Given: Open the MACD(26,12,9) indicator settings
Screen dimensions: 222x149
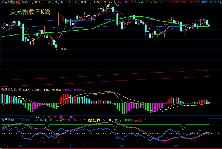Looking at the screenshot, I should (11, 90).
